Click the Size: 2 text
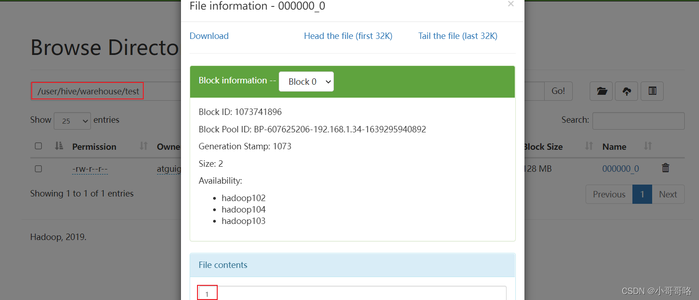The image size is (699, 300). point(211,164)
